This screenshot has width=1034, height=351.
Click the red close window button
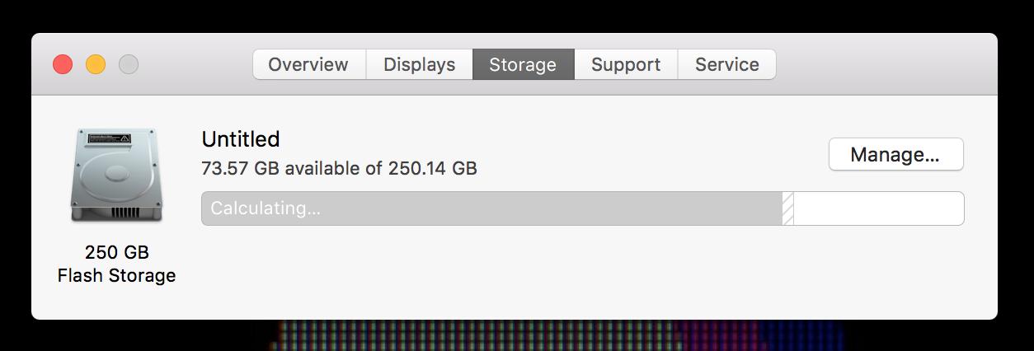tap(63, 64)
